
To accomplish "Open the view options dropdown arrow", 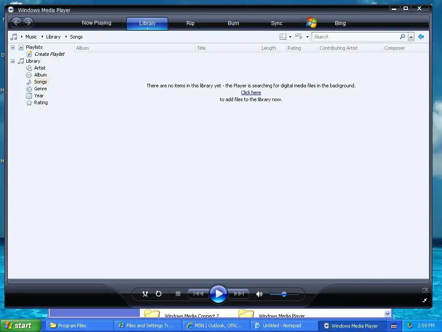I will pyautogui.click(x=307, y=37).
